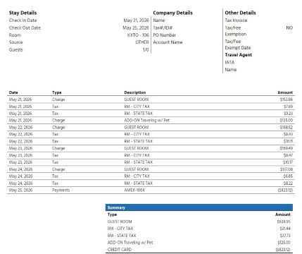Select the "Check In Date" label
Image resolution: width=302 pixels, height=254 pixels.
[x=23, y=20]
